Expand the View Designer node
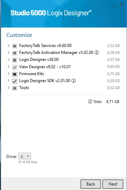 (x=9, y=66)
